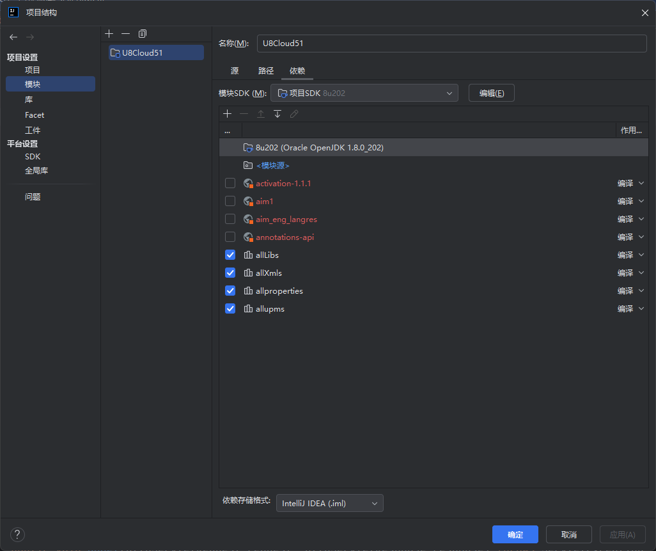
Task: Enable the activation-1.1.1 dependency checkbox
Action: [x=230, y=183]
